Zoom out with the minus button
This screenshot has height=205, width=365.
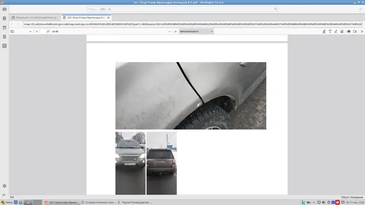point(169,31)
